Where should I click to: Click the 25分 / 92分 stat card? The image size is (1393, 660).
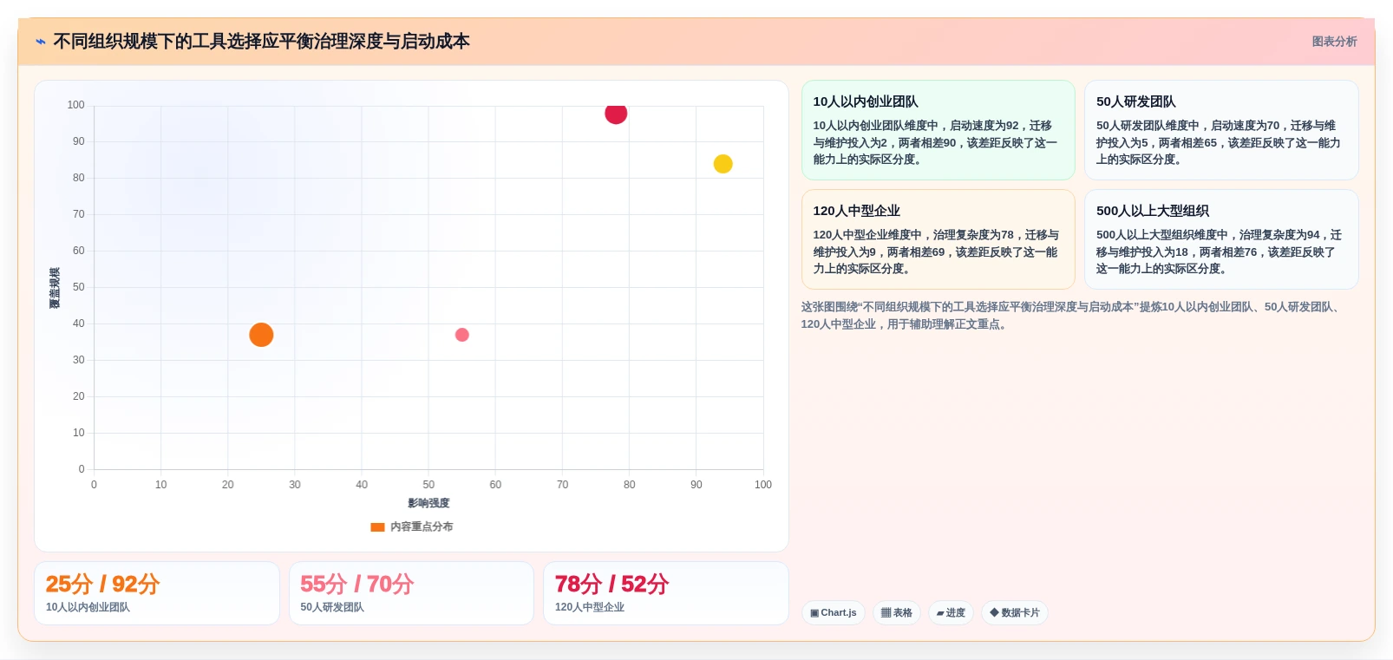157,593
